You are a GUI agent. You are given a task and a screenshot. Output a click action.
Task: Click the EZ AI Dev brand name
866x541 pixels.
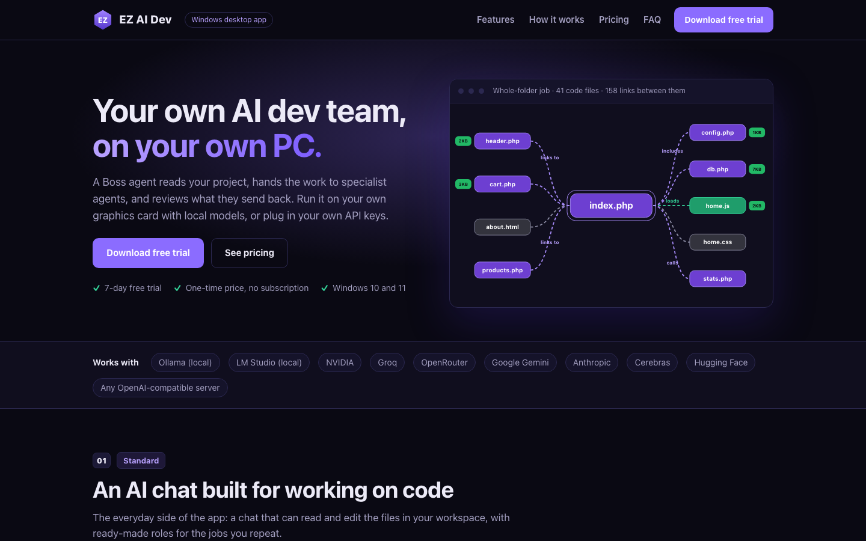pos(146,20)
